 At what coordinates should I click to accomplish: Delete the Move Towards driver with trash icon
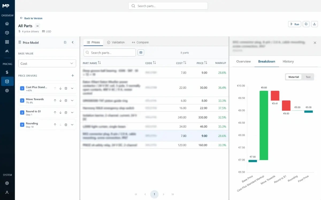coord(66,100)
